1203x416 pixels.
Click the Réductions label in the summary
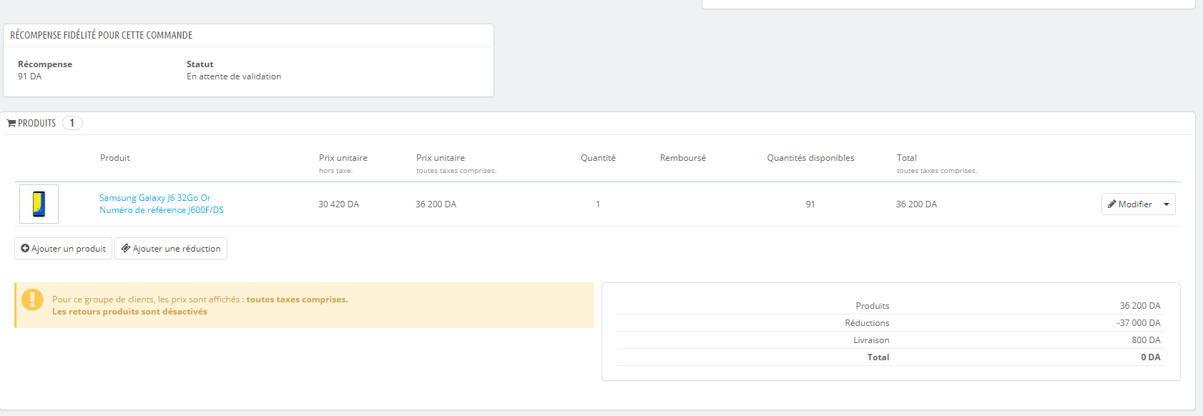pos(867,323)
